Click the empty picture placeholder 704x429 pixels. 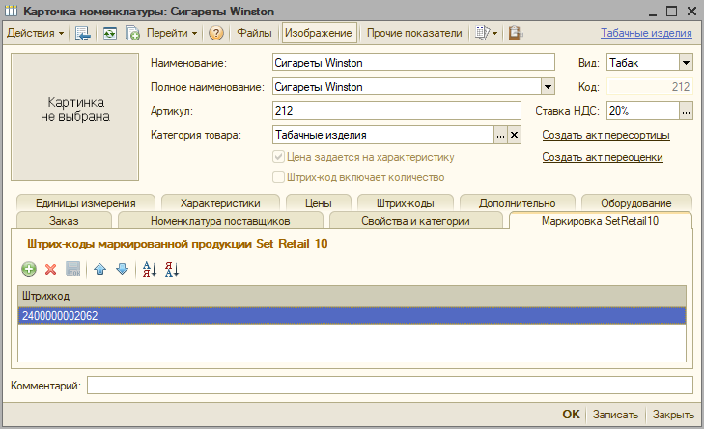coord(75,117)
